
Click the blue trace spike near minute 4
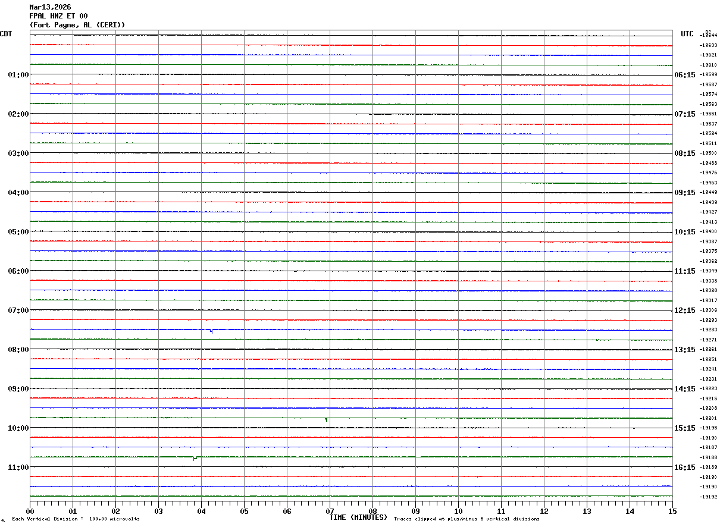[211, 331]
